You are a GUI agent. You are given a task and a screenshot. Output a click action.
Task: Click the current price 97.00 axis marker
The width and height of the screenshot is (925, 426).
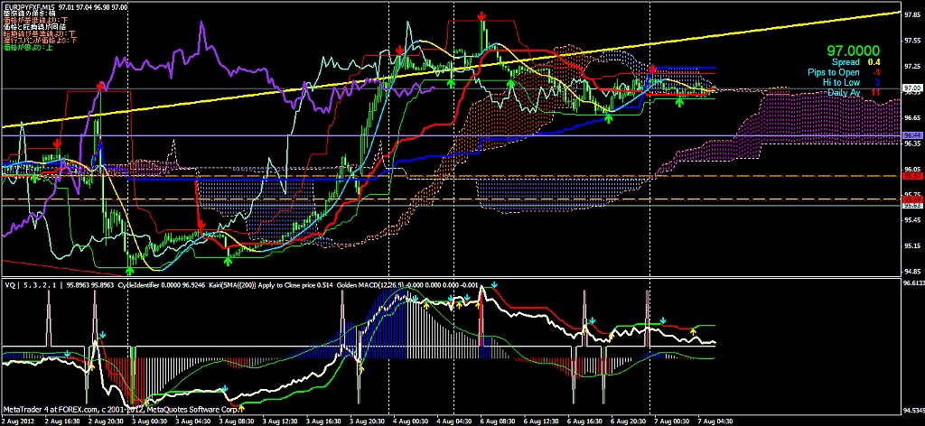(x=912, y=88)
